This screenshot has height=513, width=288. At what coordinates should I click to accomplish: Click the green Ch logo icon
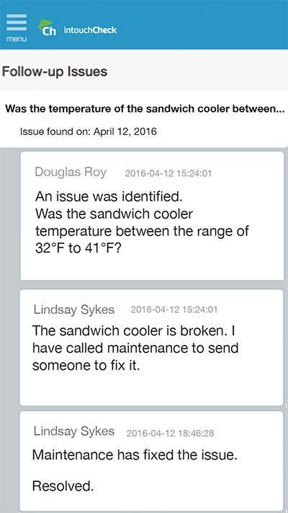[x=48, y=27]
